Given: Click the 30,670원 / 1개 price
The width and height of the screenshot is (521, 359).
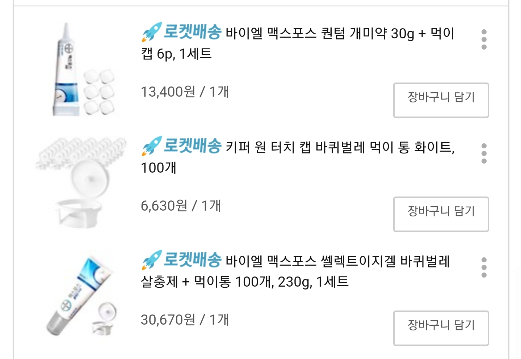Looking at the screenshot, I should 185,320.
